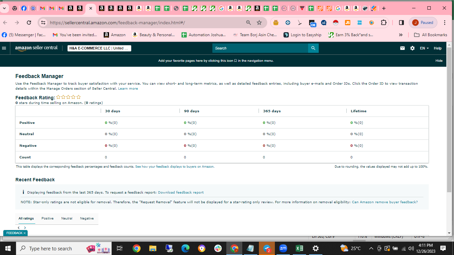Click the Lifetime column header
The height and width of the screenshot is (255, 454).
click(x=359, y=111)
